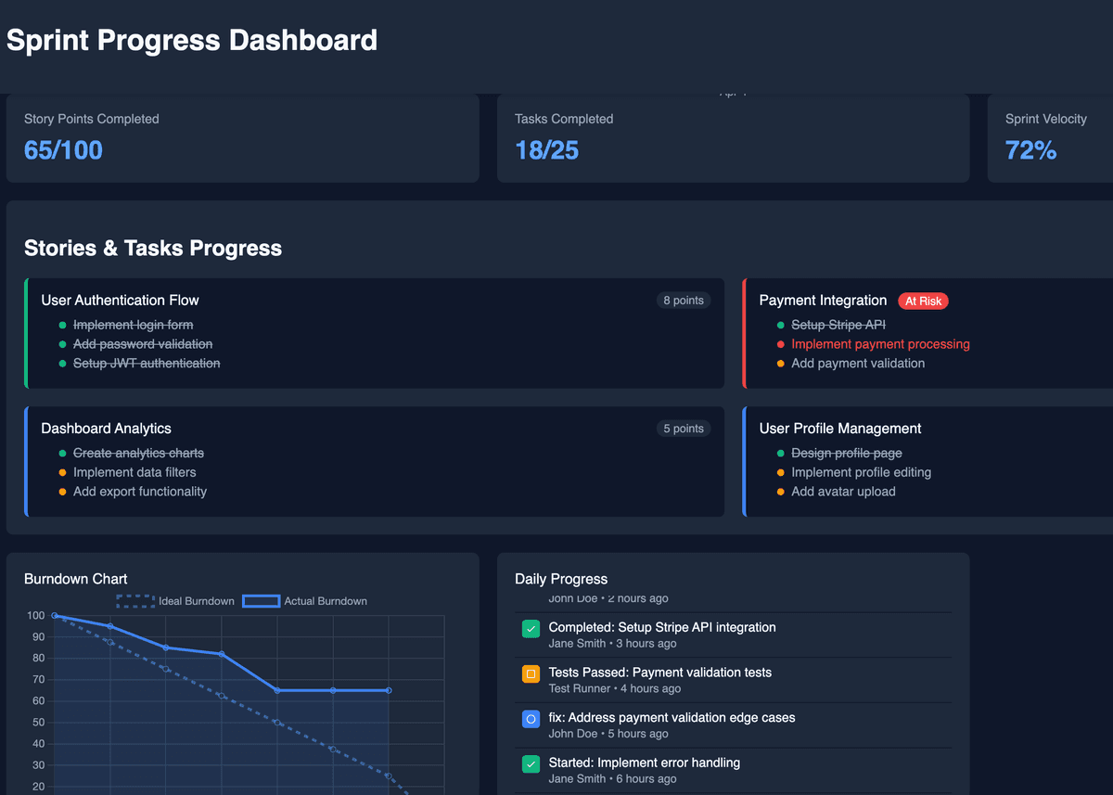Select the green dot beside Design profile page
Image resolution: width=1113 pixels, height=795 pixels.
click(x=781, y=454)
